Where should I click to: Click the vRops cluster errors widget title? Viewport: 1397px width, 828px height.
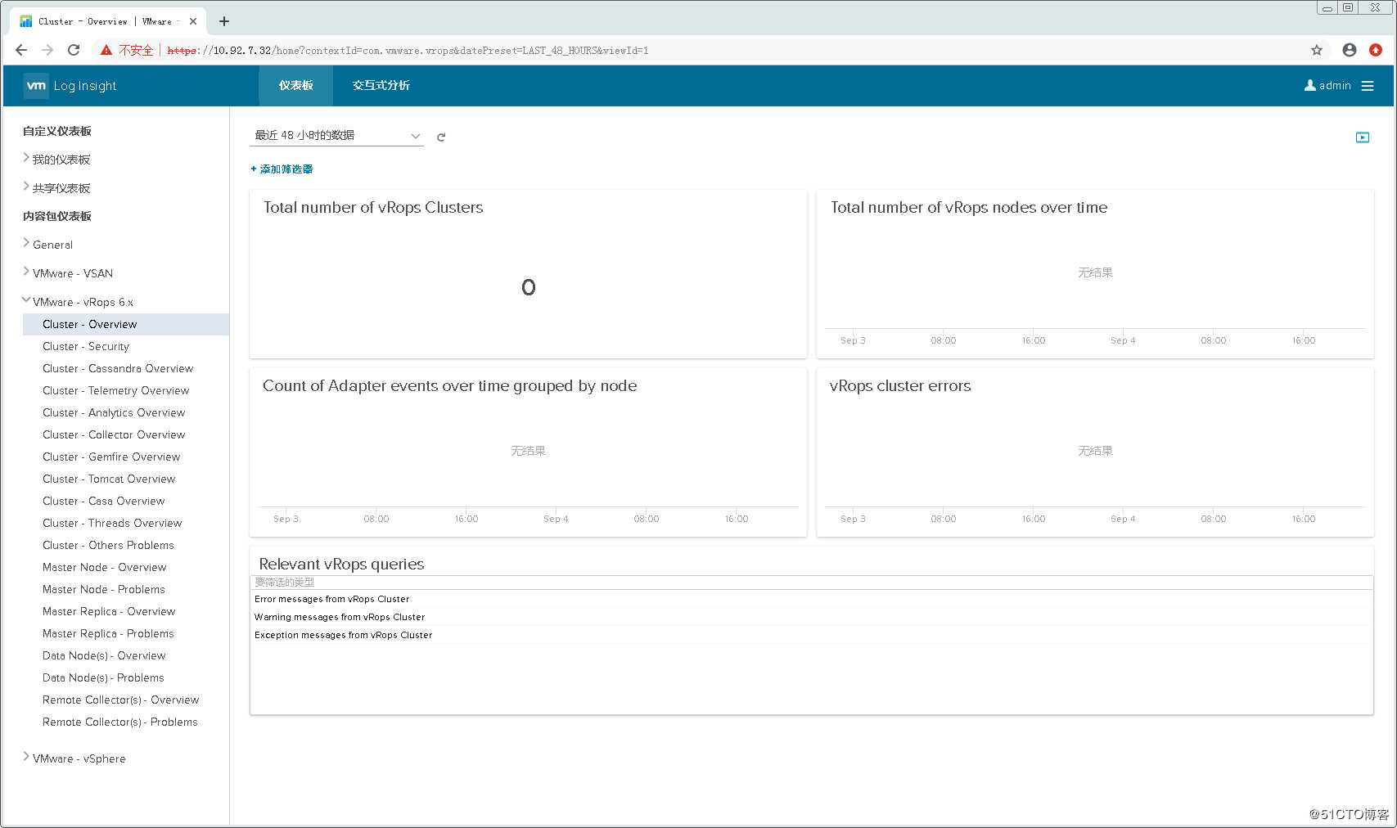pos(900,385)
